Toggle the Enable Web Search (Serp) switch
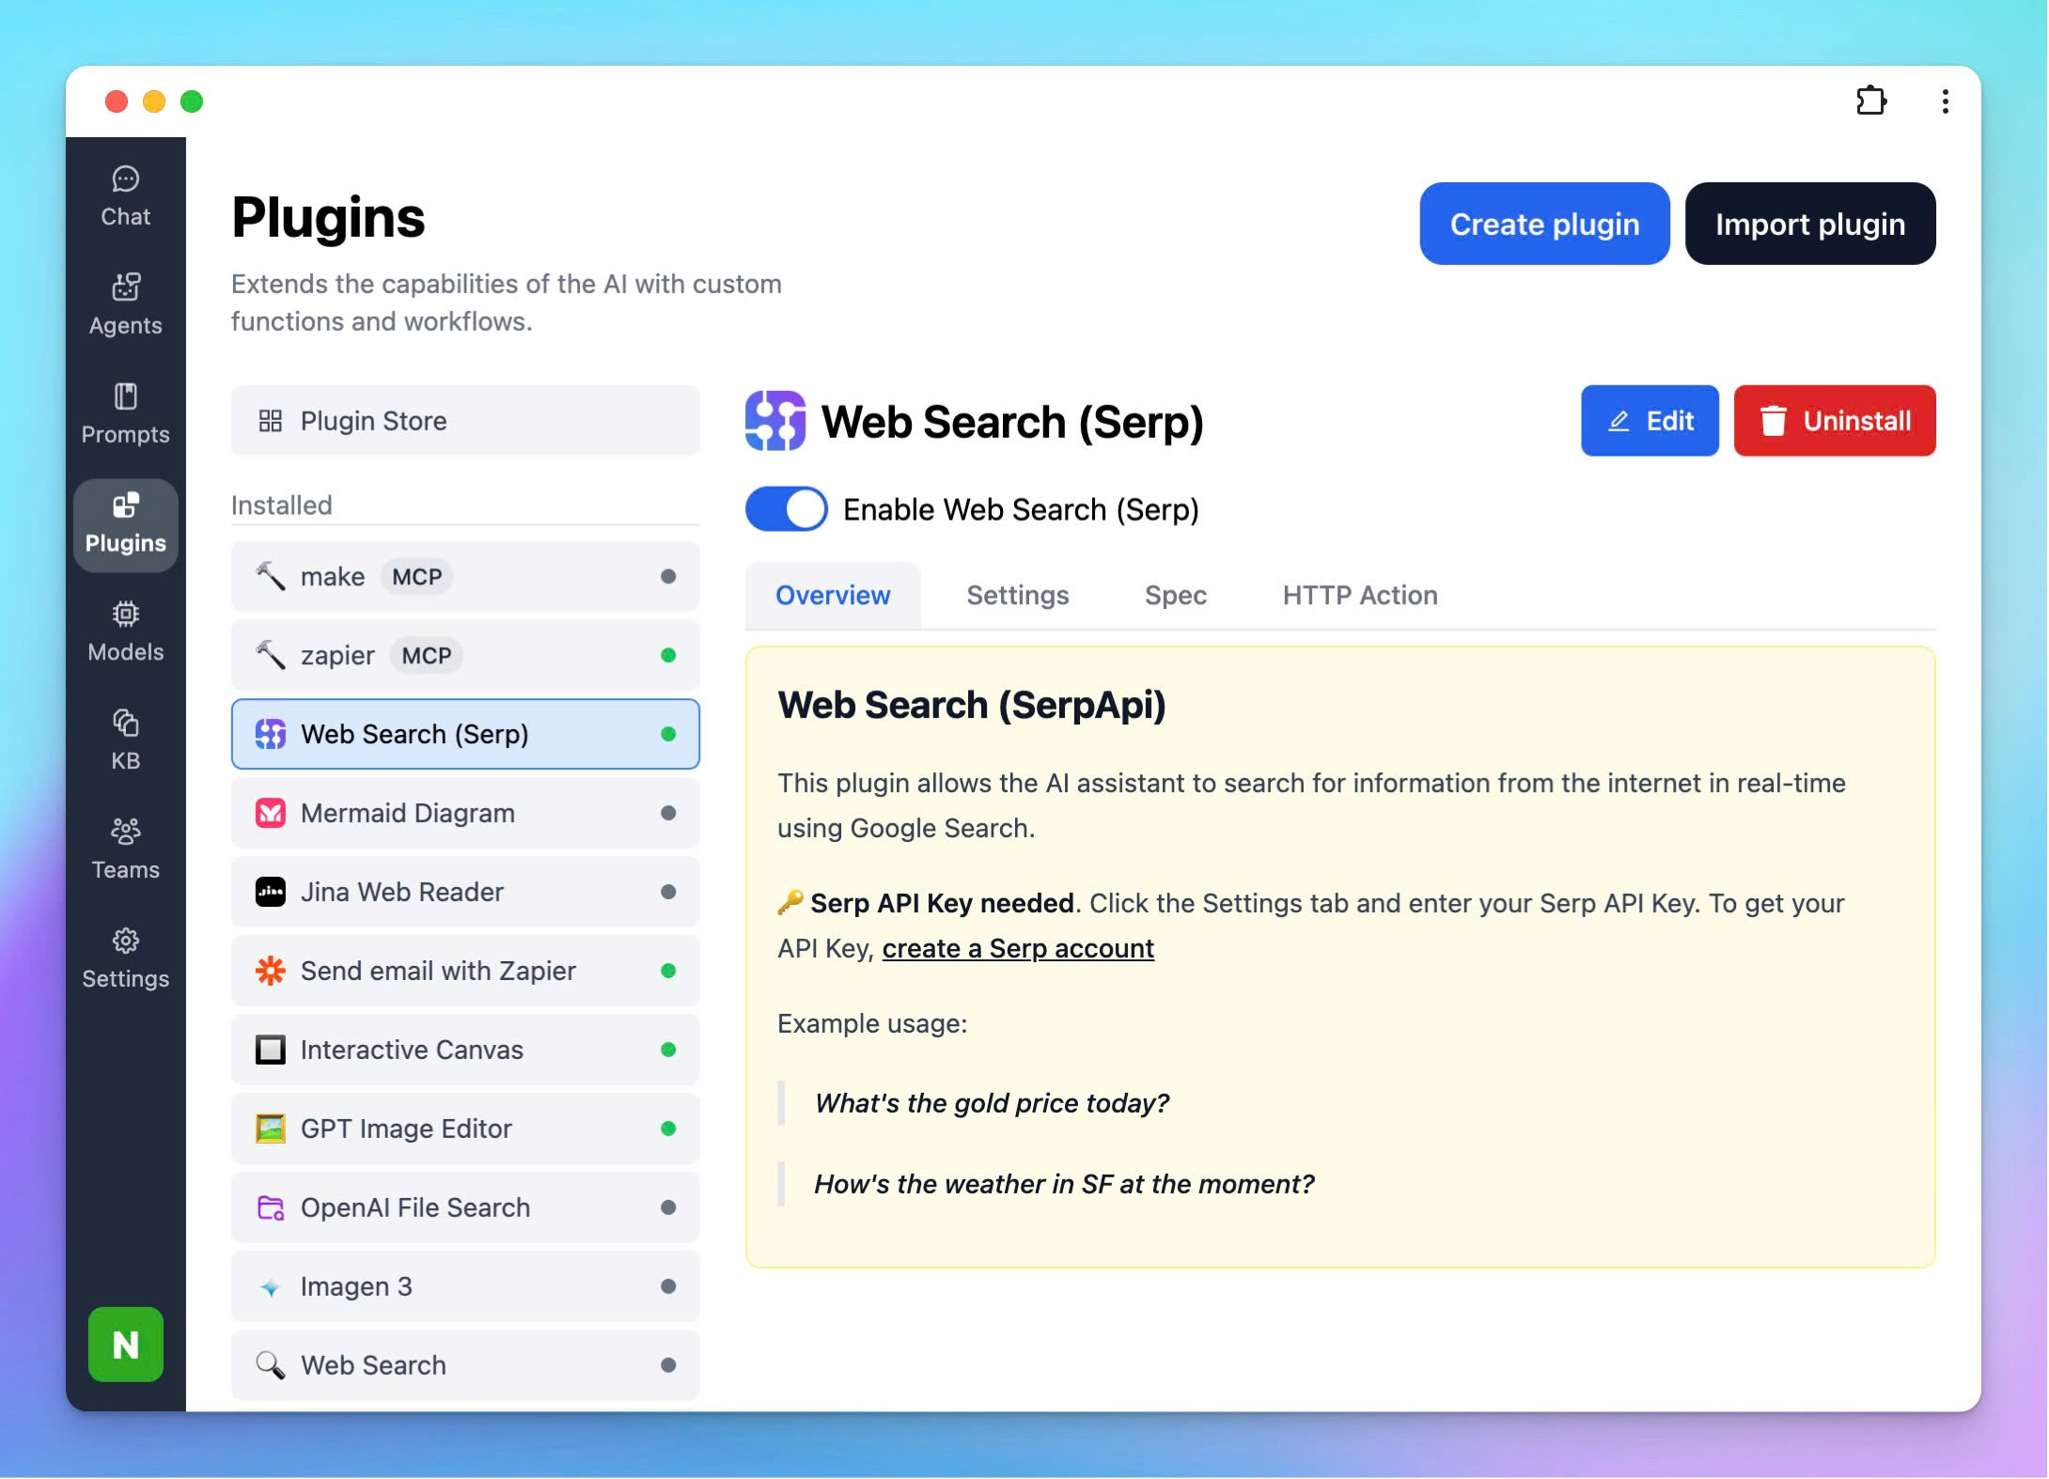Viewport: 2049px width, 1479px height. [x=787, y=509]
